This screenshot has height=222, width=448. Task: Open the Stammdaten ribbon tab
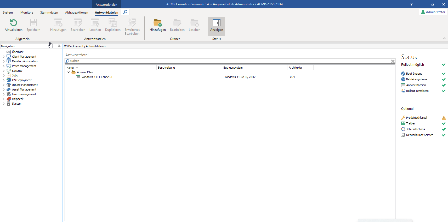[49, 13]
